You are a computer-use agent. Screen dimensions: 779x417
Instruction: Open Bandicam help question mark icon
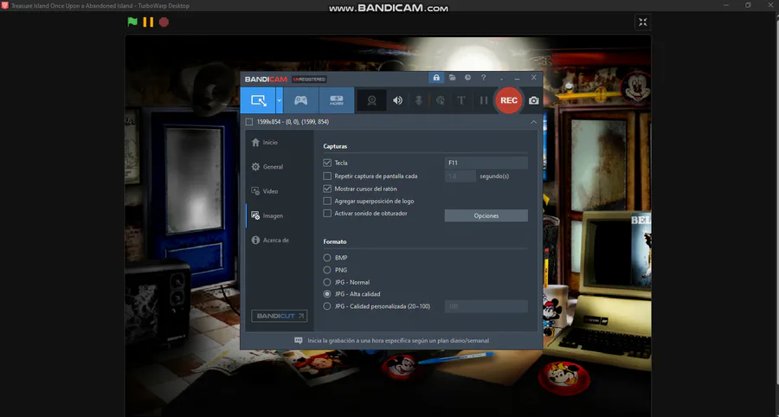(483, 78)
